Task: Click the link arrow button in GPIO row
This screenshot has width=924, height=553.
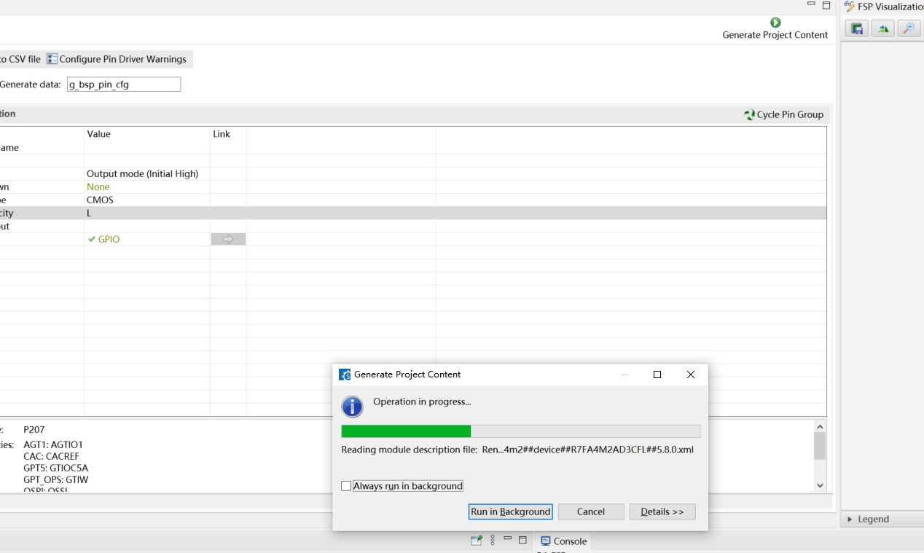Action: 228,239
